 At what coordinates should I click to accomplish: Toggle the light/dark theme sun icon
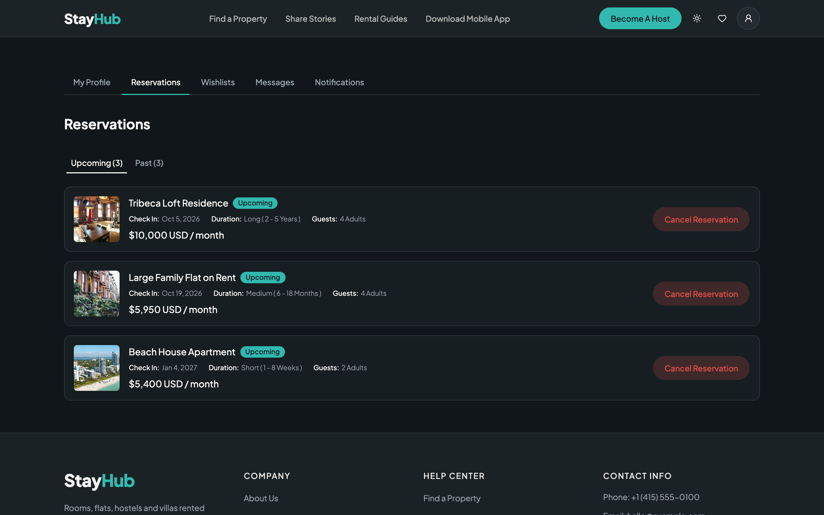(x=697, y=18)
